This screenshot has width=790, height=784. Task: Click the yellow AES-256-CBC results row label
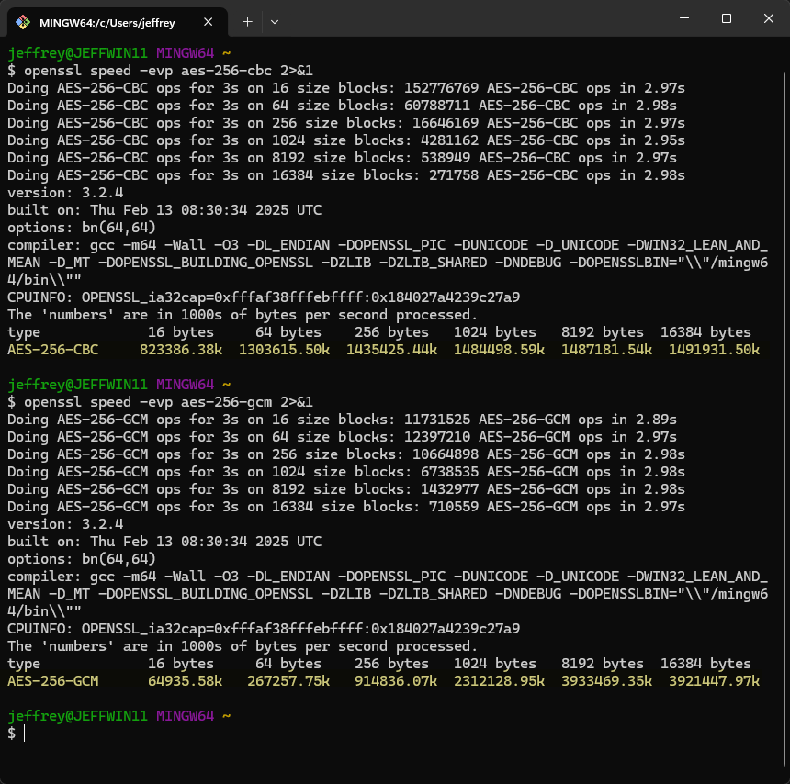click(x=53, y=350)
